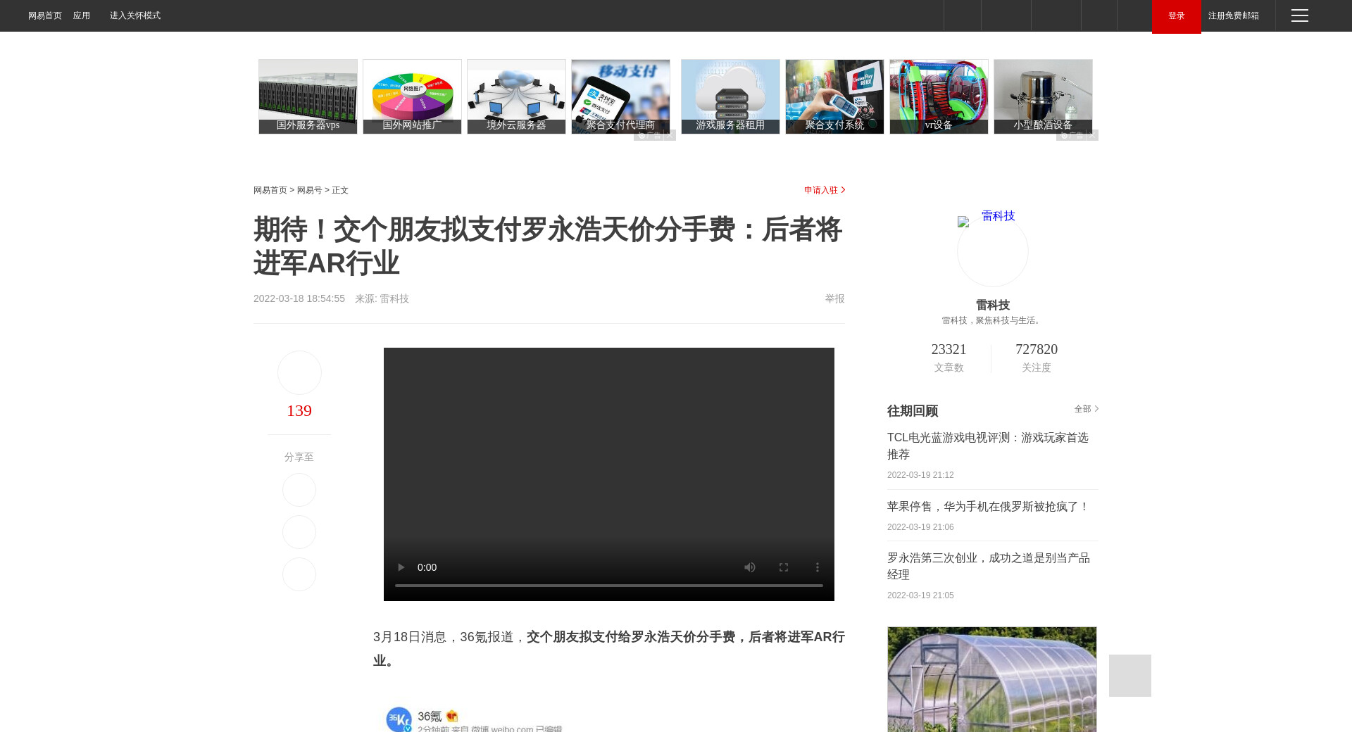Open TCL电光蓝游戏电视评测 article
1352x732 pixels.
(987, 446)
